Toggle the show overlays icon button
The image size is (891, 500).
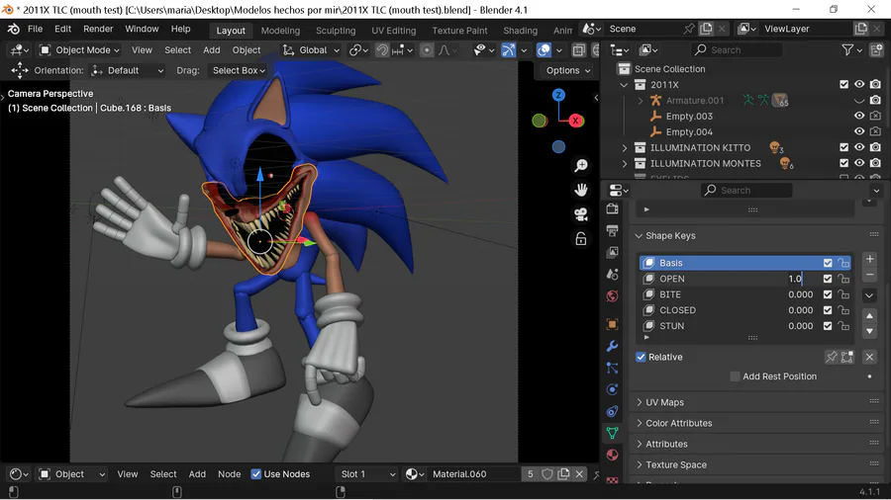coord(544,49)
